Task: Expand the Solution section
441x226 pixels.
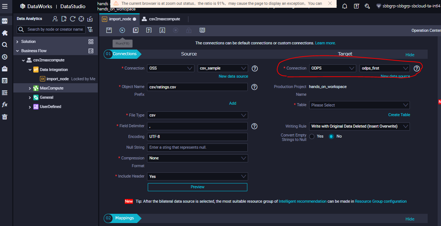Action: [x=17, y=41]
